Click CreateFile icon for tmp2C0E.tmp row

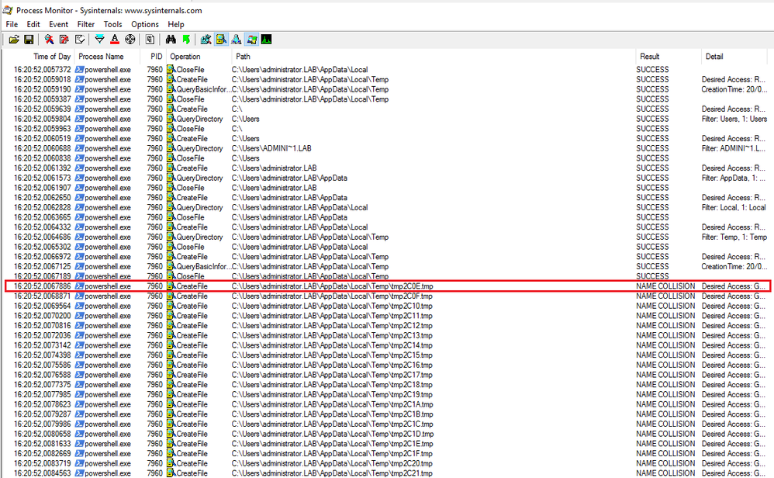click(x=171, y=286)
